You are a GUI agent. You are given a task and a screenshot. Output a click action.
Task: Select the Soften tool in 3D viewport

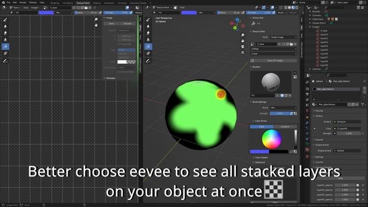[x=148, y=26]
